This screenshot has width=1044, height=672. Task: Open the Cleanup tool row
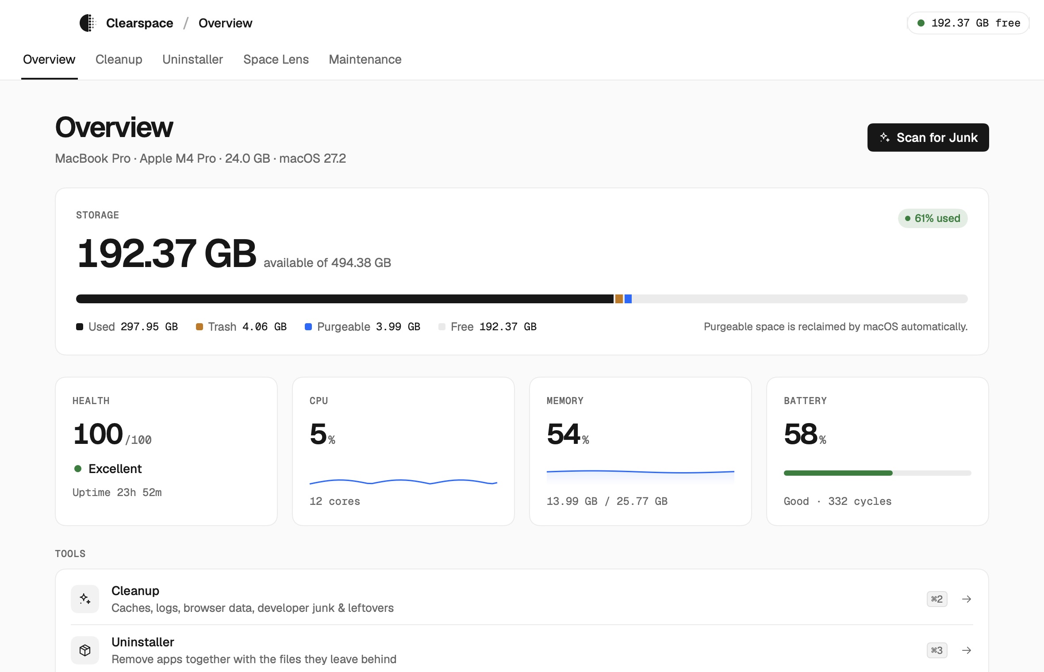coord(522,599)
